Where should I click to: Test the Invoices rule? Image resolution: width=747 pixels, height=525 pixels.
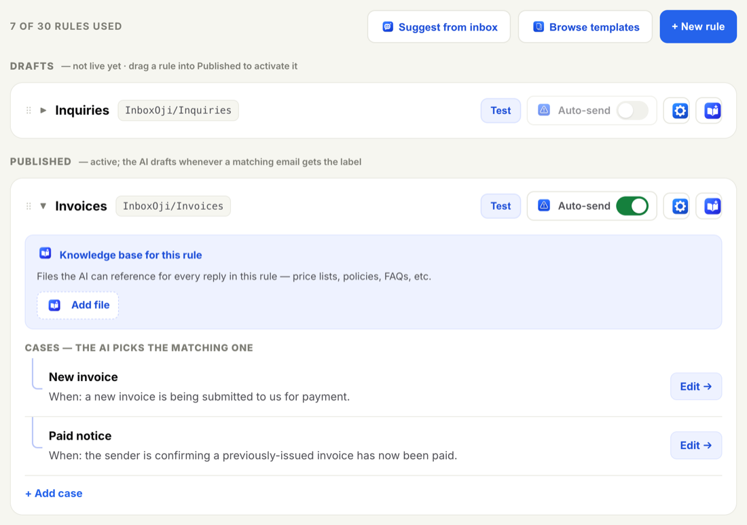tap(500, 206)
